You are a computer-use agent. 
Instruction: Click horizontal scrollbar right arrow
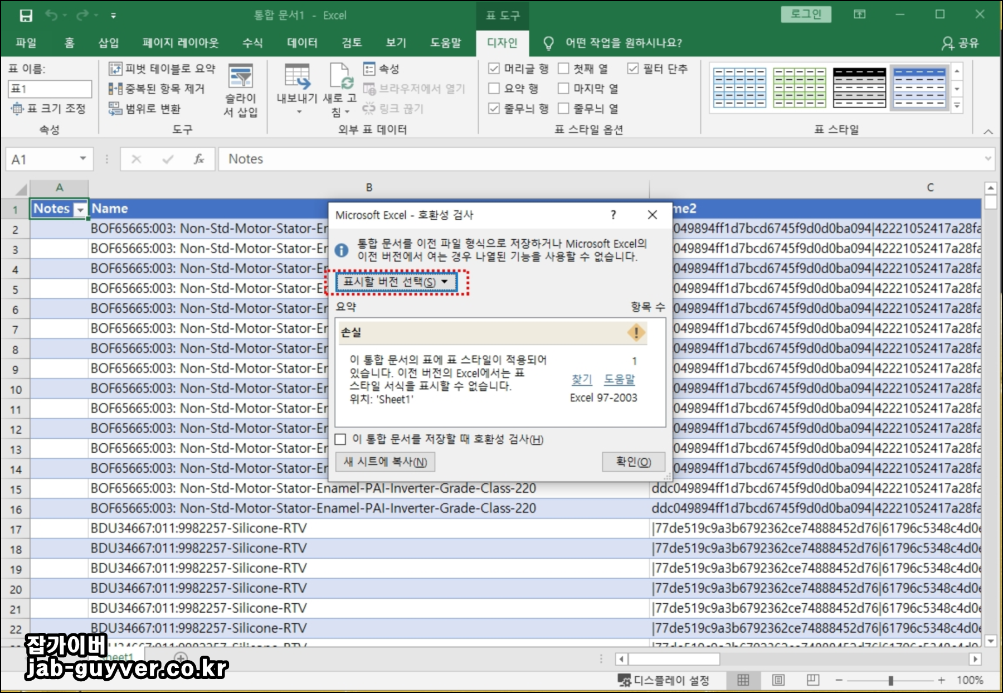point(975,659)
